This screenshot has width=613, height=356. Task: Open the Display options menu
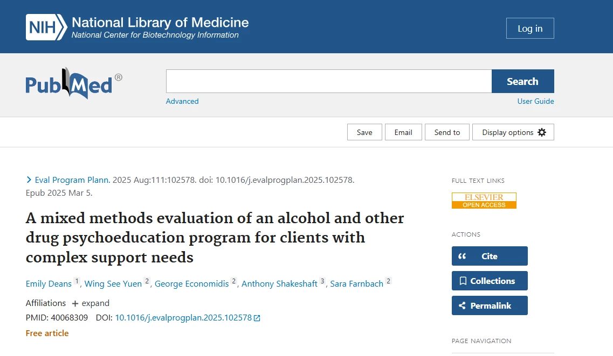pyautogui.click(x=513, y=132)
